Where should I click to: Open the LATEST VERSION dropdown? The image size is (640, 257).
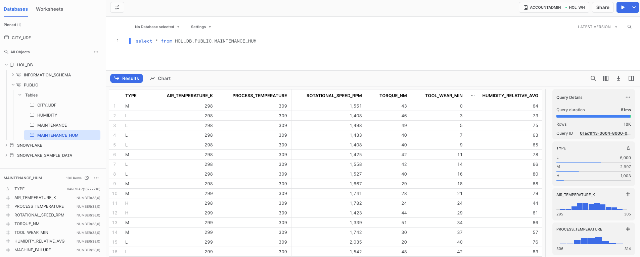[x=597, y=27]
